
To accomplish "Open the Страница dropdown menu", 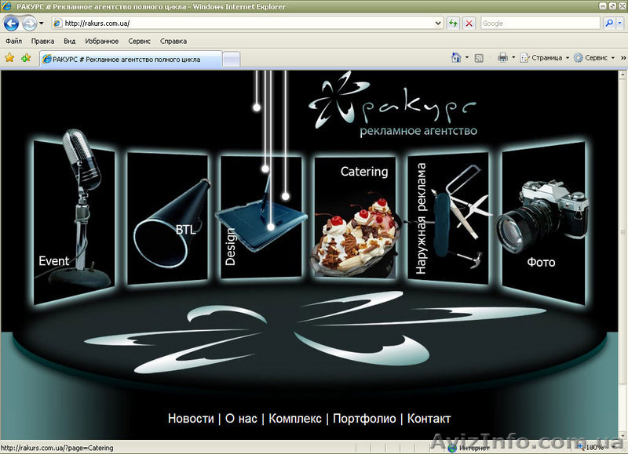I will coord(546,57).
